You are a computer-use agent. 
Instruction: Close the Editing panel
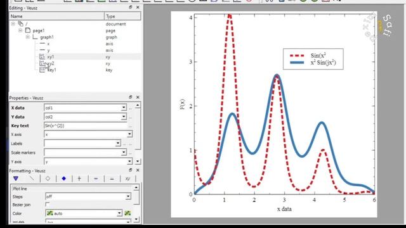[x=138, y=8]
